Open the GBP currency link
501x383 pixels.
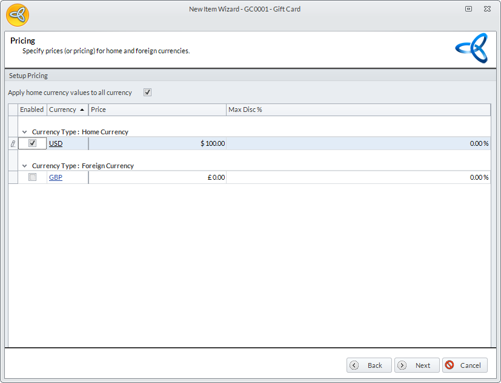[56, 177]
